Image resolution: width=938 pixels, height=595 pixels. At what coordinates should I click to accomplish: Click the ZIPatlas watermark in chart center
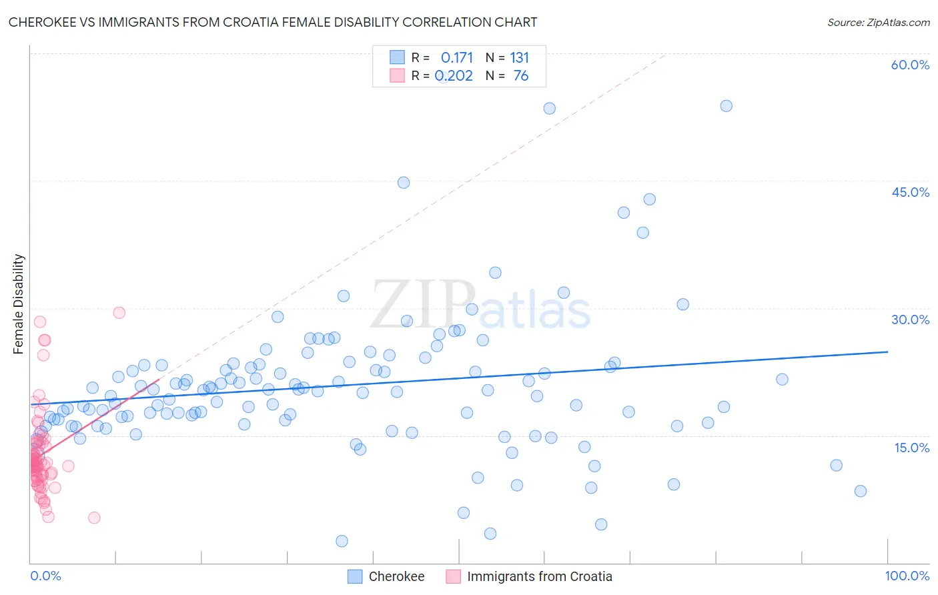pyautogui.click(x=480, y=306)
